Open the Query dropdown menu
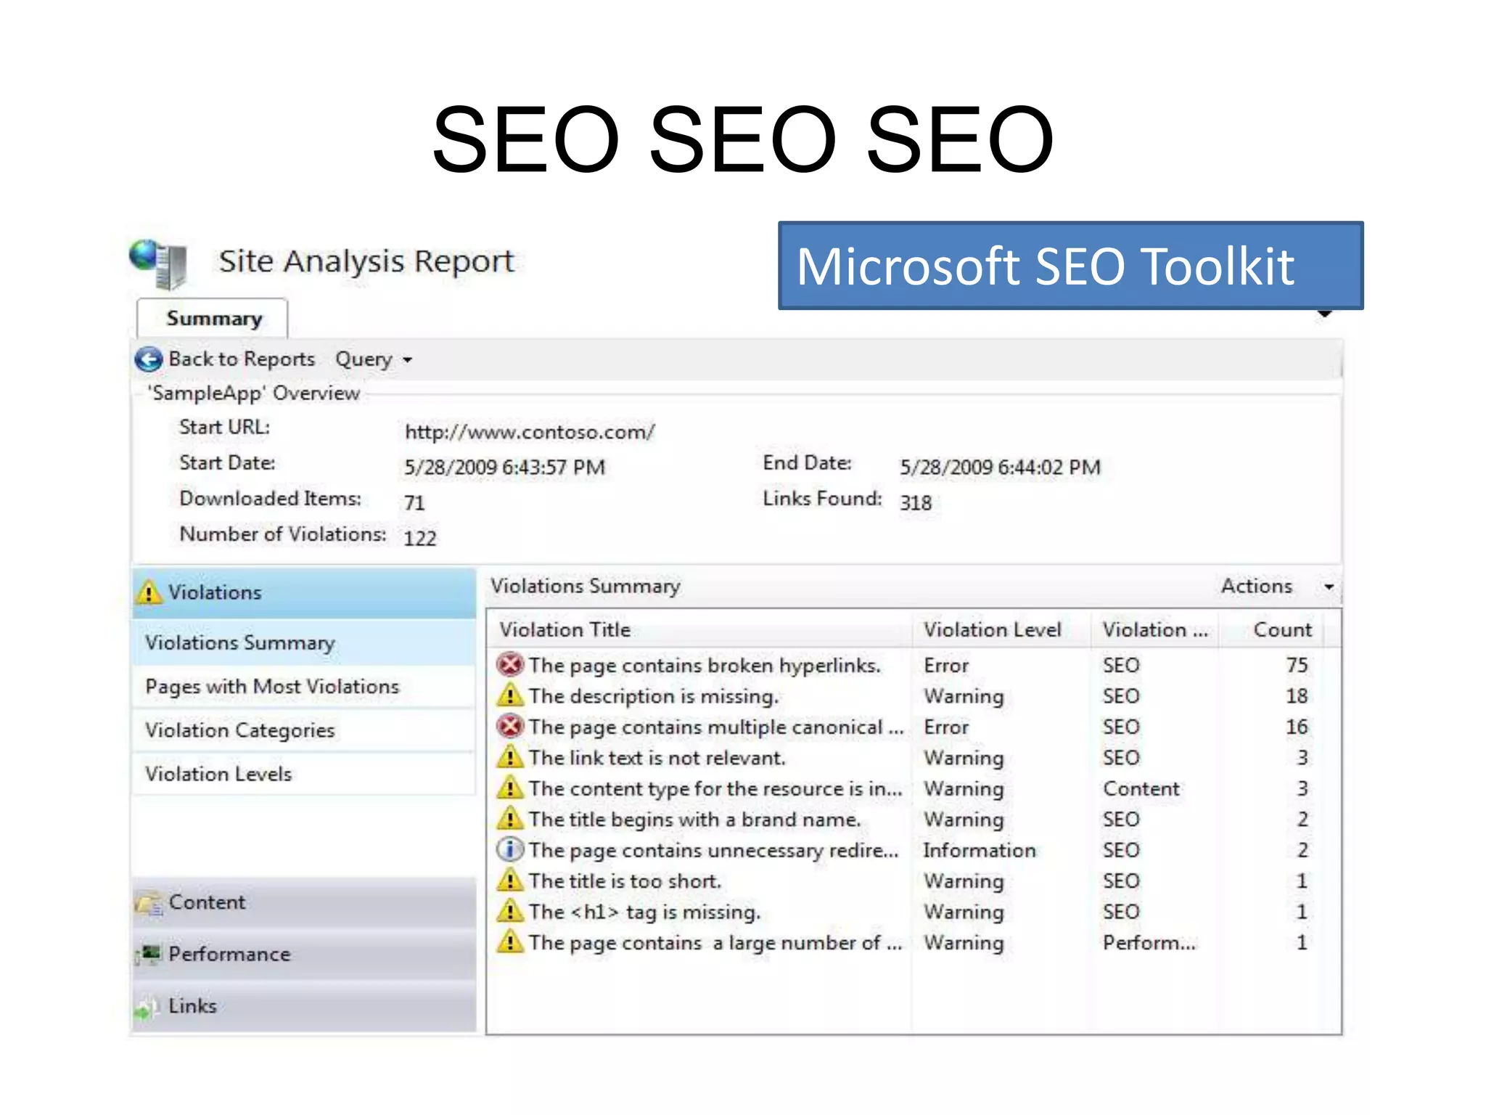This screenshot has width=1486, height=1115. click(373, 359)
